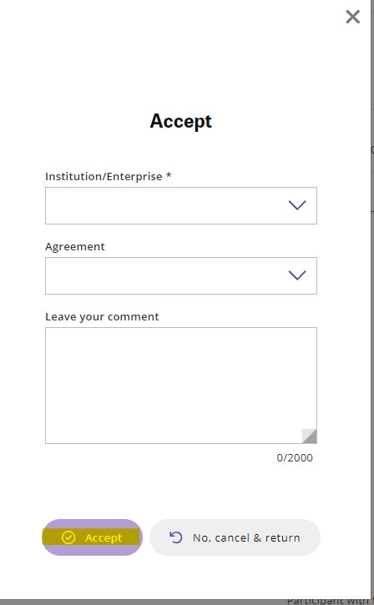374x605 pixels.
Task: Click the Leave your comment label
Action: 102,317
